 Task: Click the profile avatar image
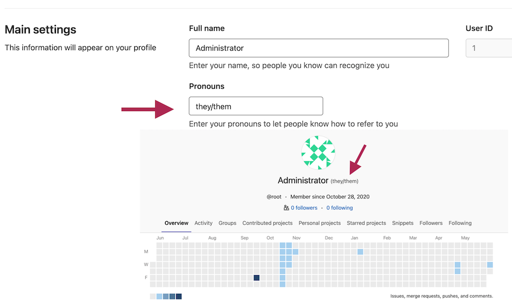pos(318,152)
